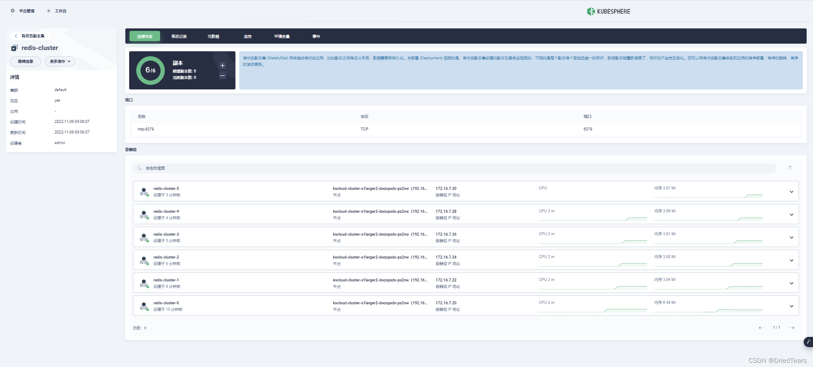Go to previous page arrow
813x367 pixels.
point(761,328)
